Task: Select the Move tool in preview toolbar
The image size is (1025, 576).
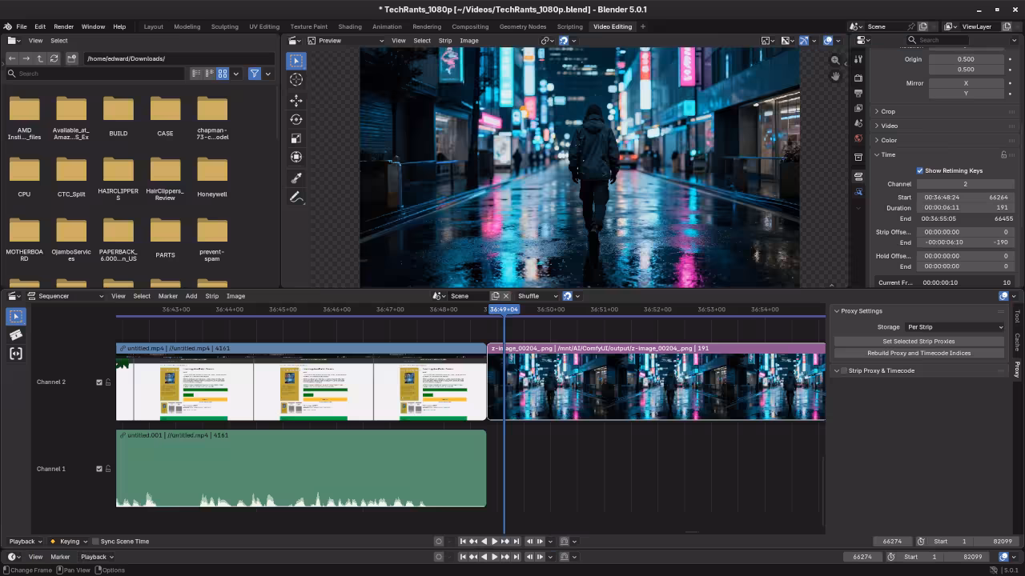Action: [296, 100]
